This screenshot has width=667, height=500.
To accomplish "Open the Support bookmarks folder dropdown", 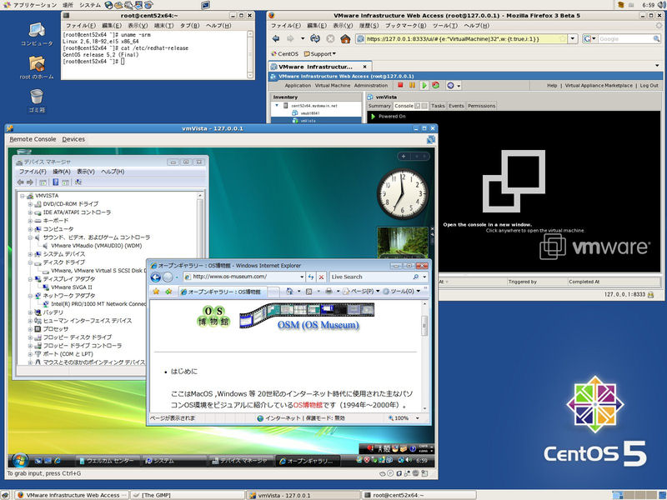I will tap(320, 54).
